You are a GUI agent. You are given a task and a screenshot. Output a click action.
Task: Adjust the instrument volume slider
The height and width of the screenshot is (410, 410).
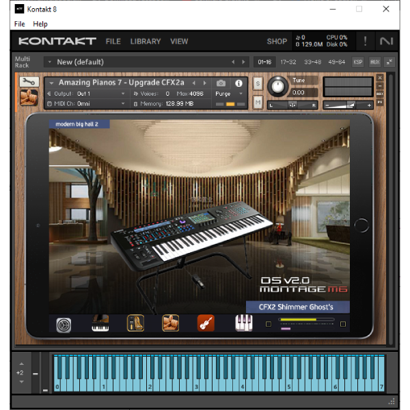[348, 105]
